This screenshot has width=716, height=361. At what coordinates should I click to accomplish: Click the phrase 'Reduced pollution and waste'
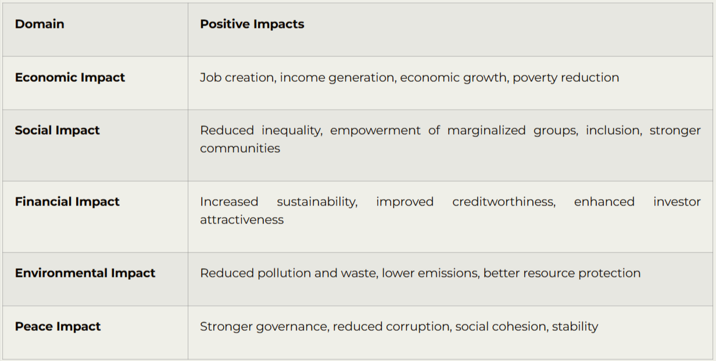point(288,273)
